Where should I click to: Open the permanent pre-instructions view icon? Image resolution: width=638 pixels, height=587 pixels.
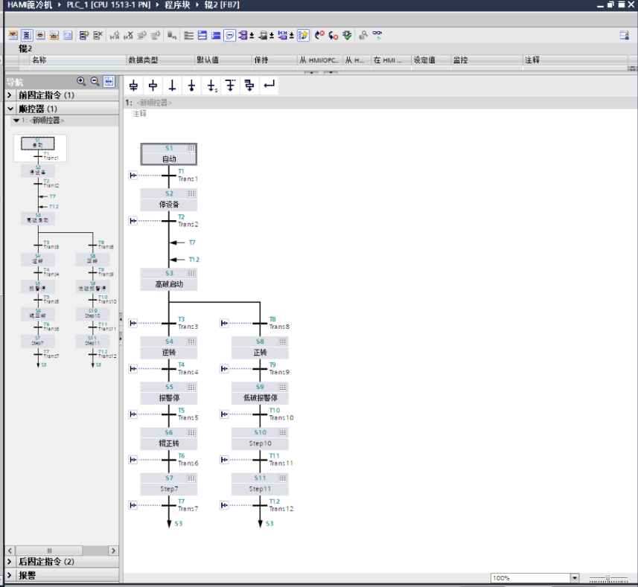point(13,36)
